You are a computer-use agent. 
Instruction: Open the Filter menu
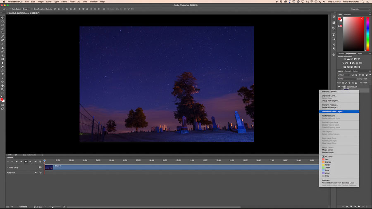[x=72, y=2]
